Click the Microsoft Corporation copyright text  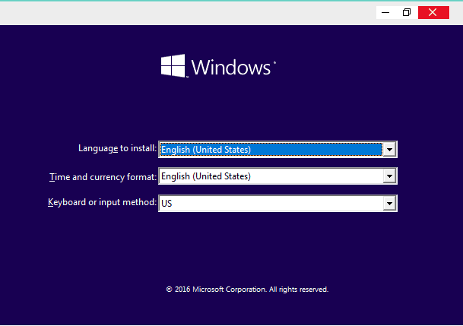(x=247, y=290)
